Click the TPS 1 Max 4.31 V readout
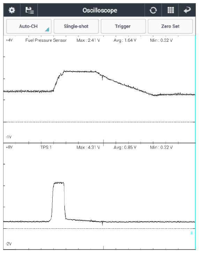 tap(88, 147)
